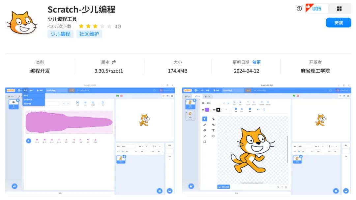Screen dimensions: 356x200
Task: Select the purple fill color swatch
Action: point(207,110)
